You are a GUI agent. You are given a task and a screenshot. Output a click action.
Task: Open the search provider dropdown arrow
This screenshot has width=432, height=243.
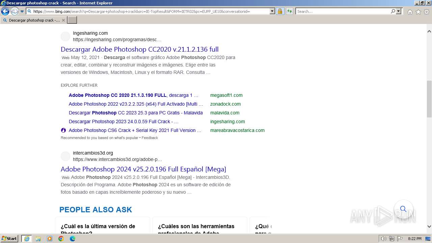click(x=399, y=11)
